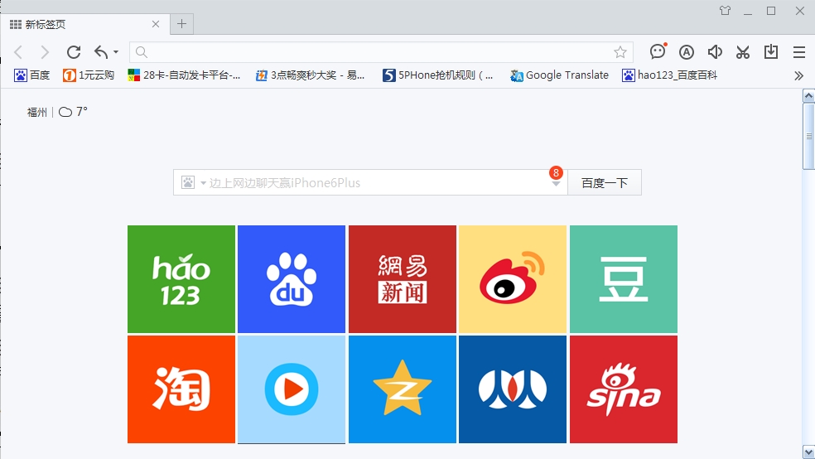Open the Google Translate bookmark
This screenshot has width=815, height=459.
click(x=559, y=75)
